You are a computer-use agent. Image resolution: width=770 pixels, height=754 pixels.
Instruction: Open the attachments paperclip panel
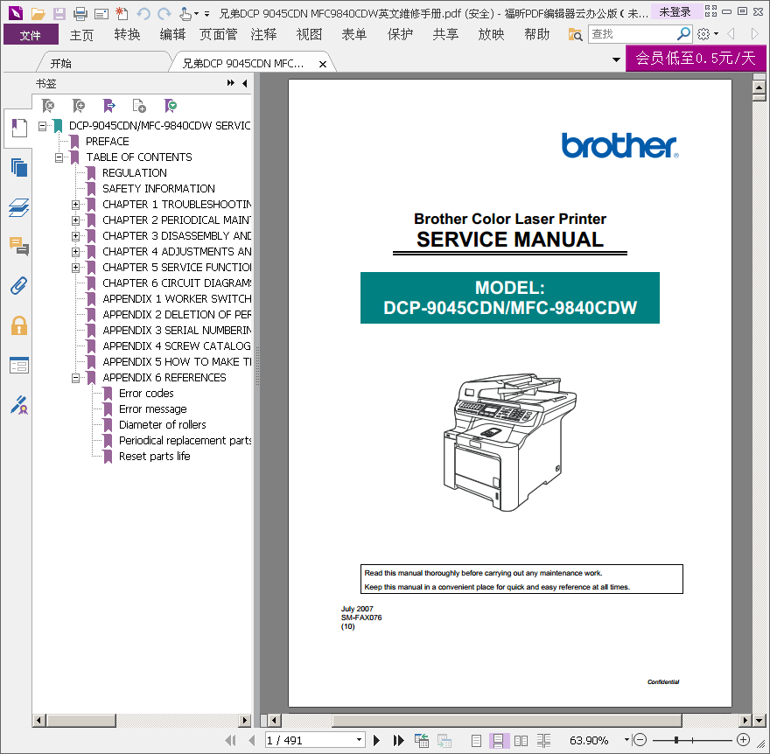(19, 286)
